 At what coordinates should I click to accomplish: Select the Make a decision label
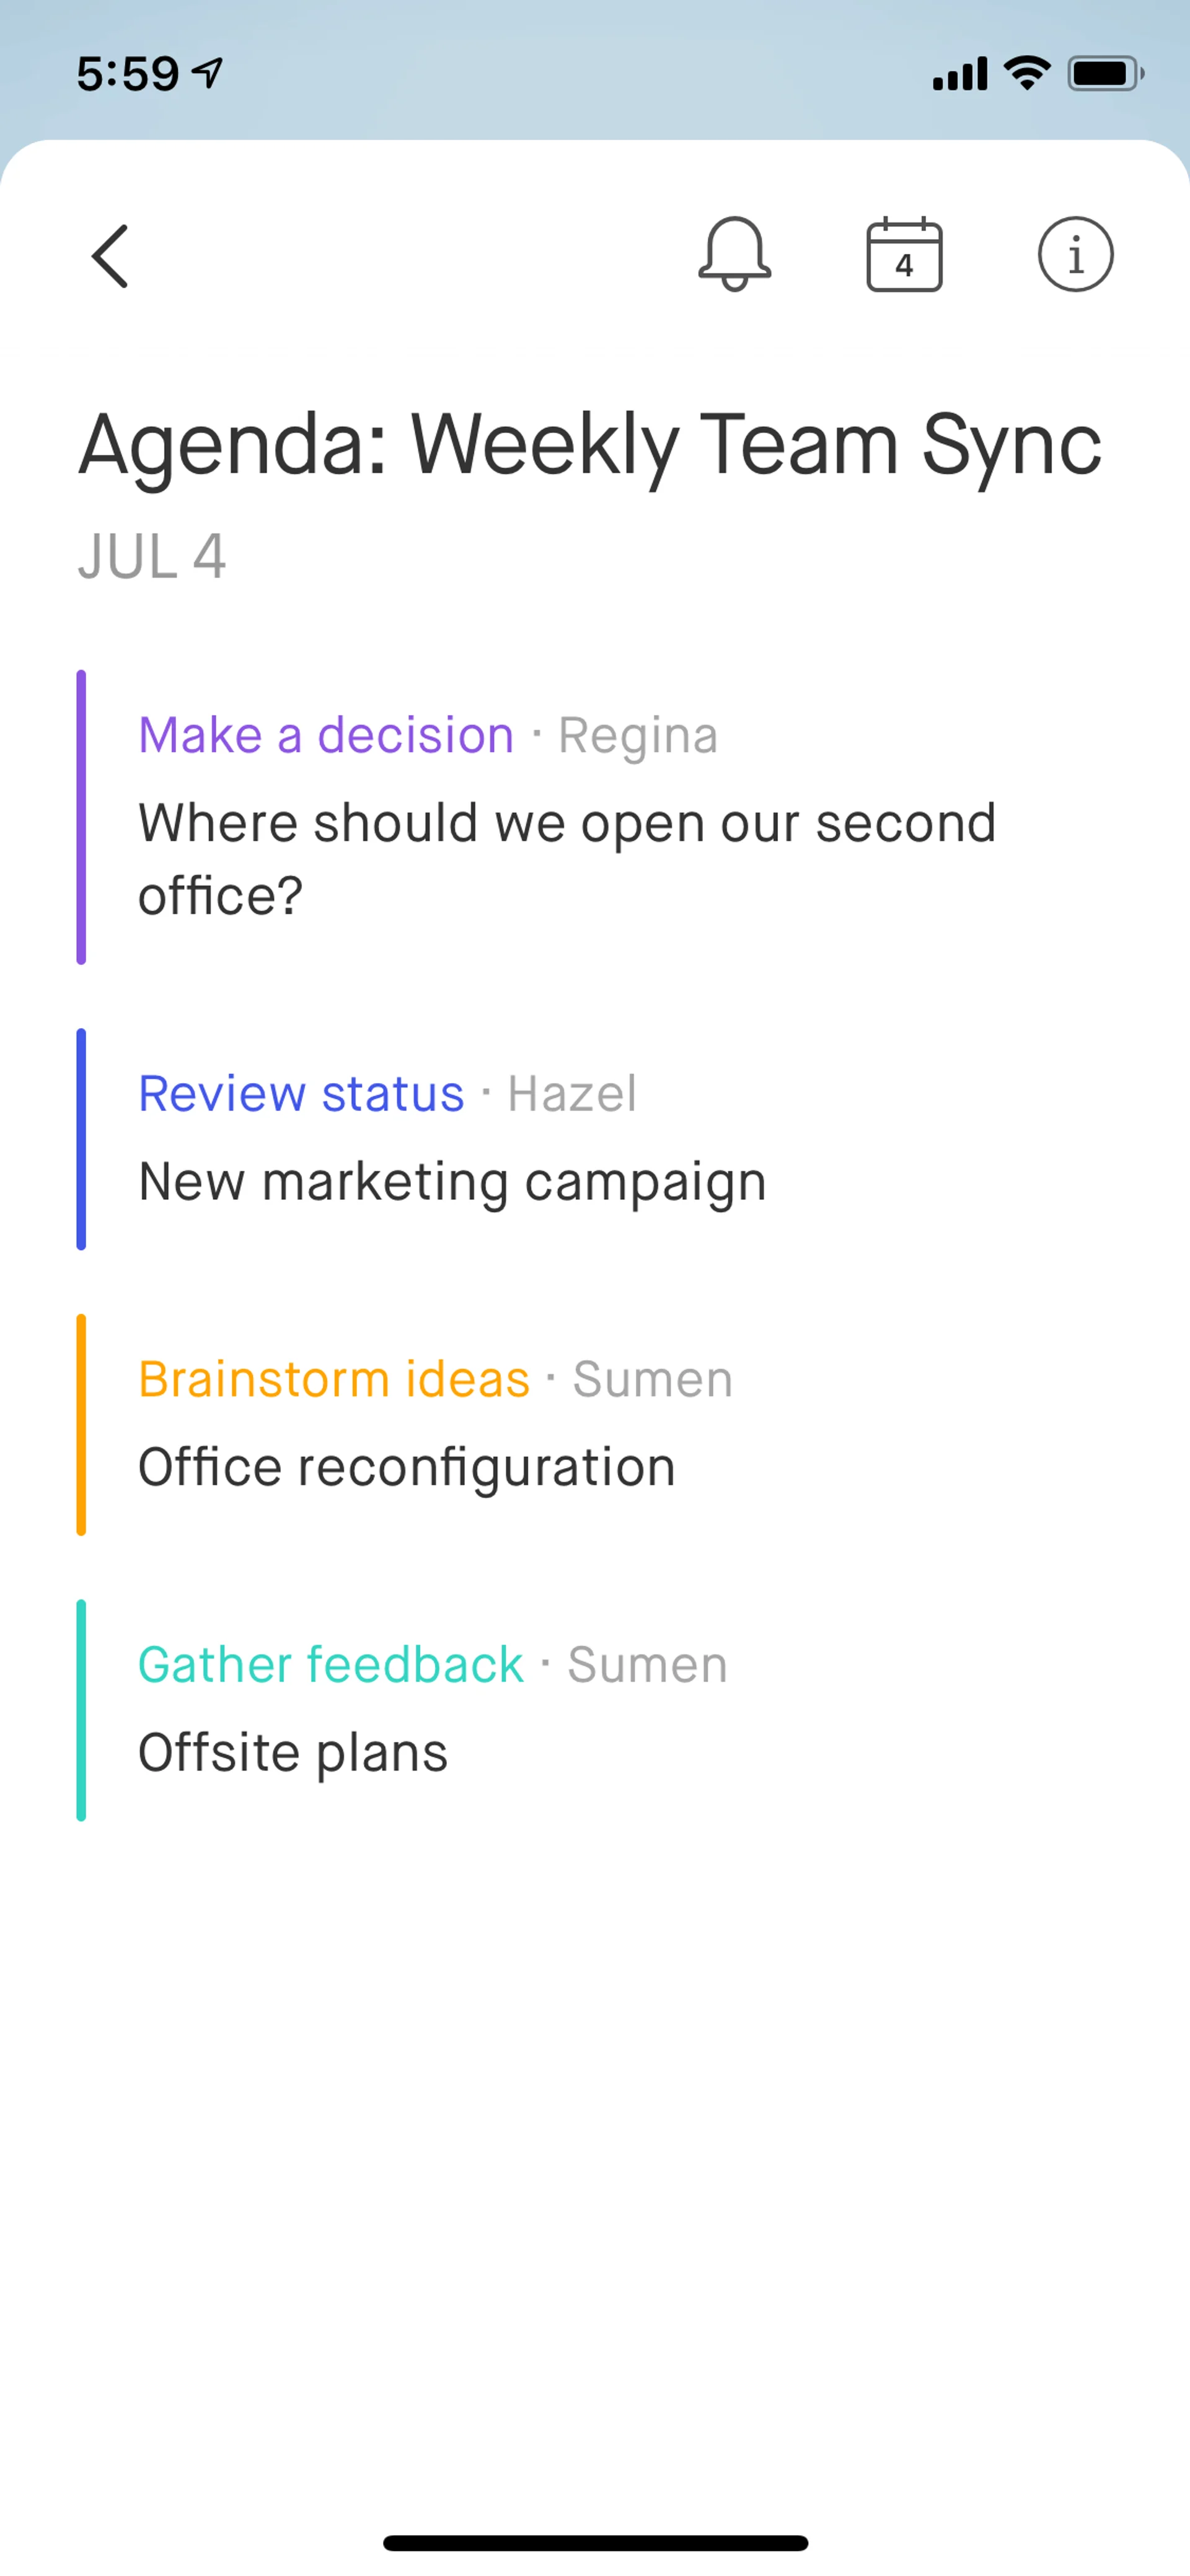point(326,735)
